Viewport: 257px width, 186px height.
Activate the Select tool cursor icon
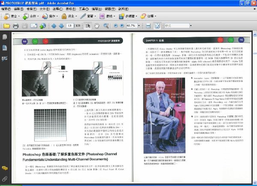(88, 26)
